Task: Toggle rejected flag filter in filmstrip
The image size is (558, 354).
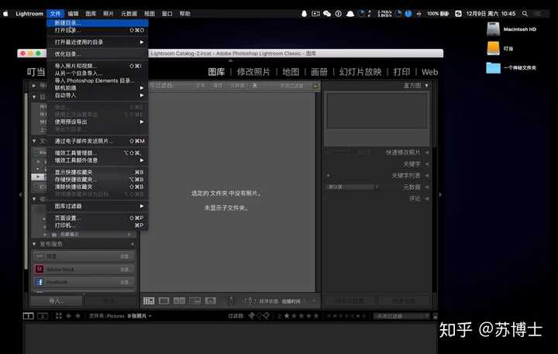Action: point(266,315)
